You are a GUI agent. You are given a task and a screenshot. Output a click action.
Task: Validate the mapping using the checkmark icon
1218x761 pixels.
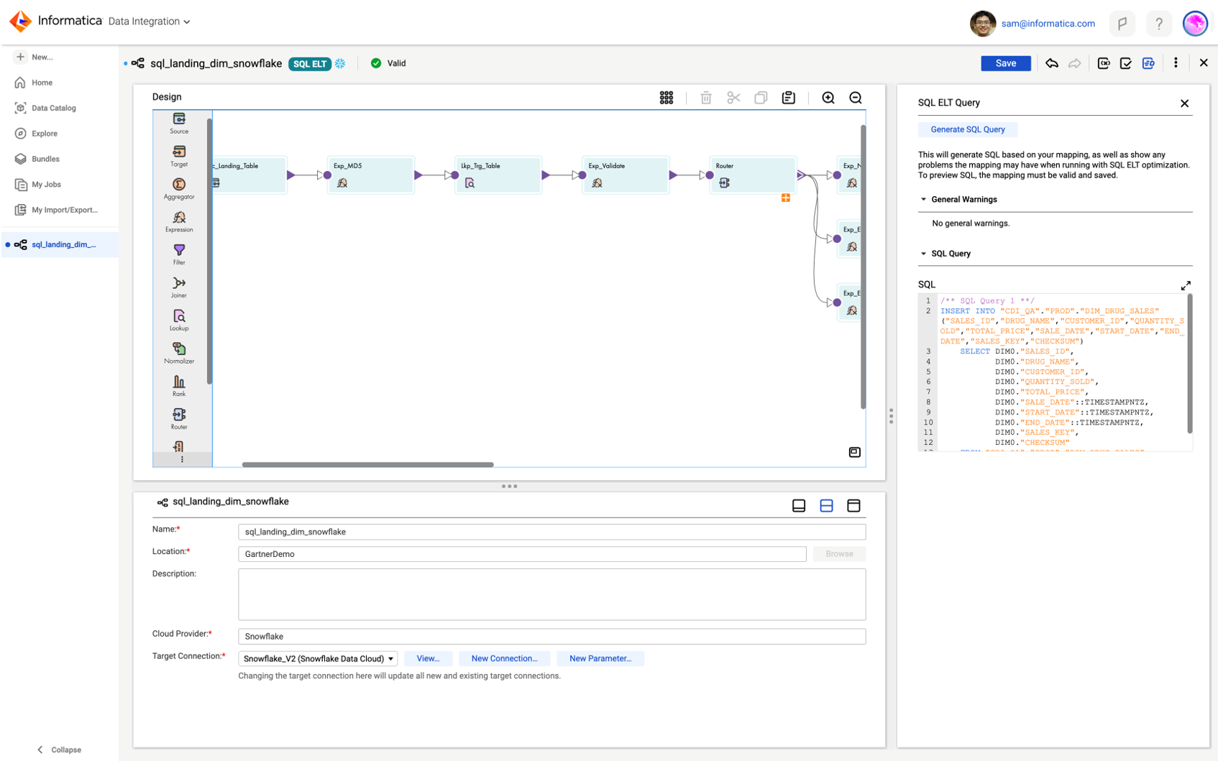pyautogui.click(x=1126, y=63)
